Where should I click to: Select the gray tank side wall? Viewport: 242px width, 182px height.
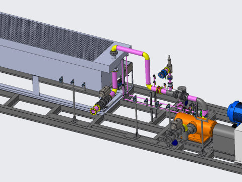50,67
